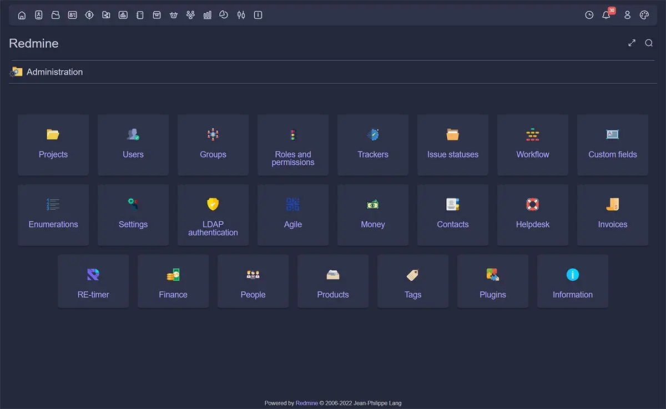666x409 pixels.
Task: Open the Projects tile
Action: coord(53,145)
